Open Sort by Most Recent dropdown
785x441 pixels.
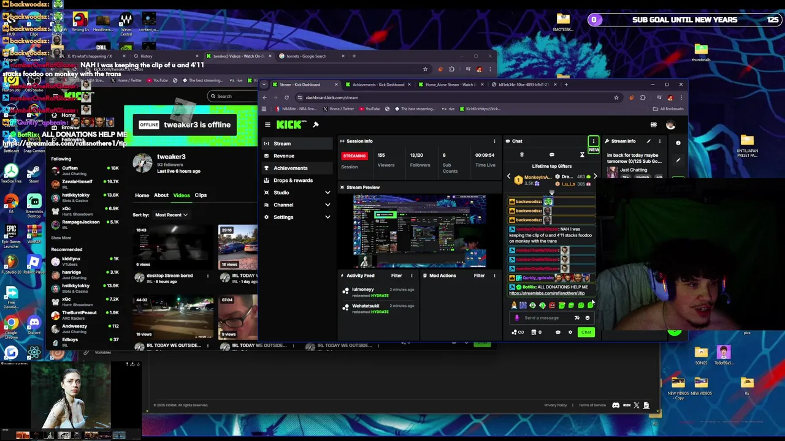pyautogui.click(x=172, y=215)
